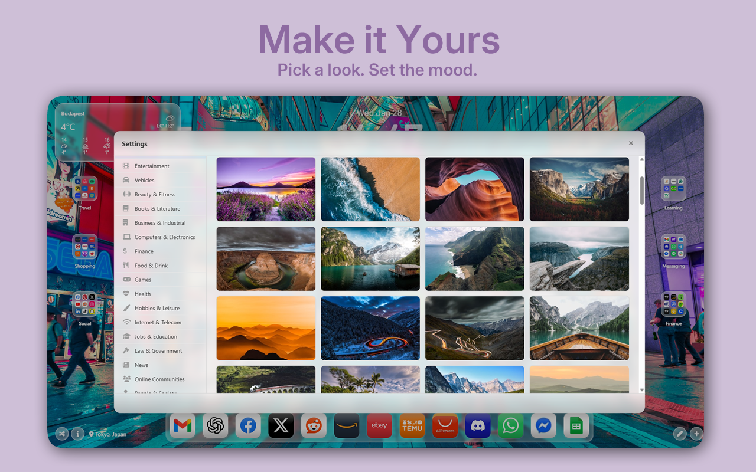Click the plus add icon
The width and height of the screenshot is (756, 472).
(x=696, y=434)
